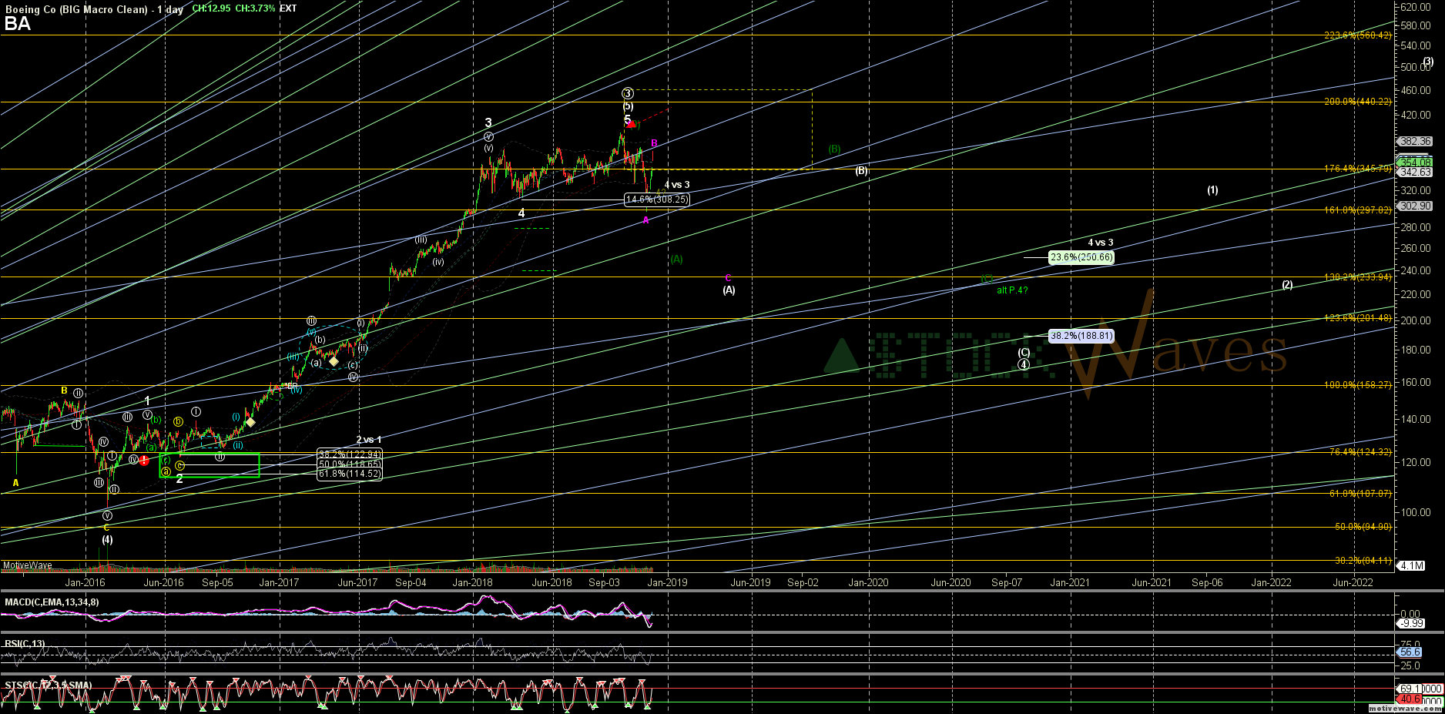Screen dimensions: 1445x714
Task: Click the 14.6%(308.25) retracement box
Action: click(x=656, y=199)
